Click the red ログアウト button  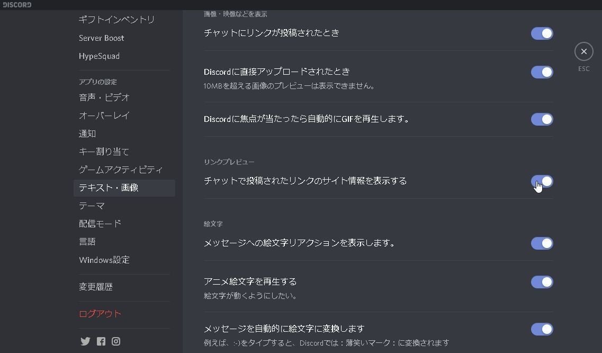tap(100, 314)
